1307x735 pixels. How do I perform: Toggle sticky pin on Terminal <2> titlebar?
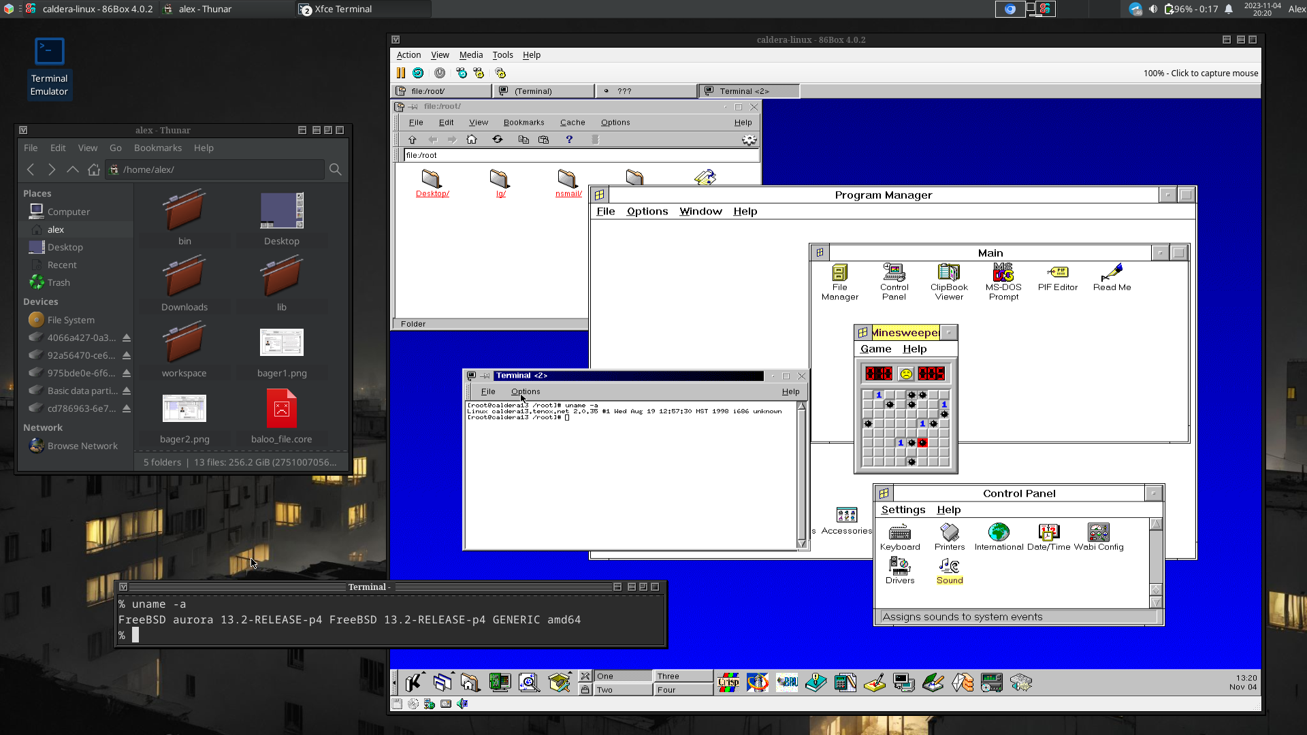click(x=485, y=376)
